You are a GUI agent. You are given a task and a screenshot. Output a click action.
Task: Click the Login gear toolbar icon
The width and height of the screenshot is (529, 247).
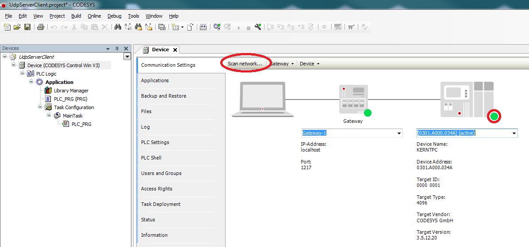pyautogui.click(x=217, y=27)
